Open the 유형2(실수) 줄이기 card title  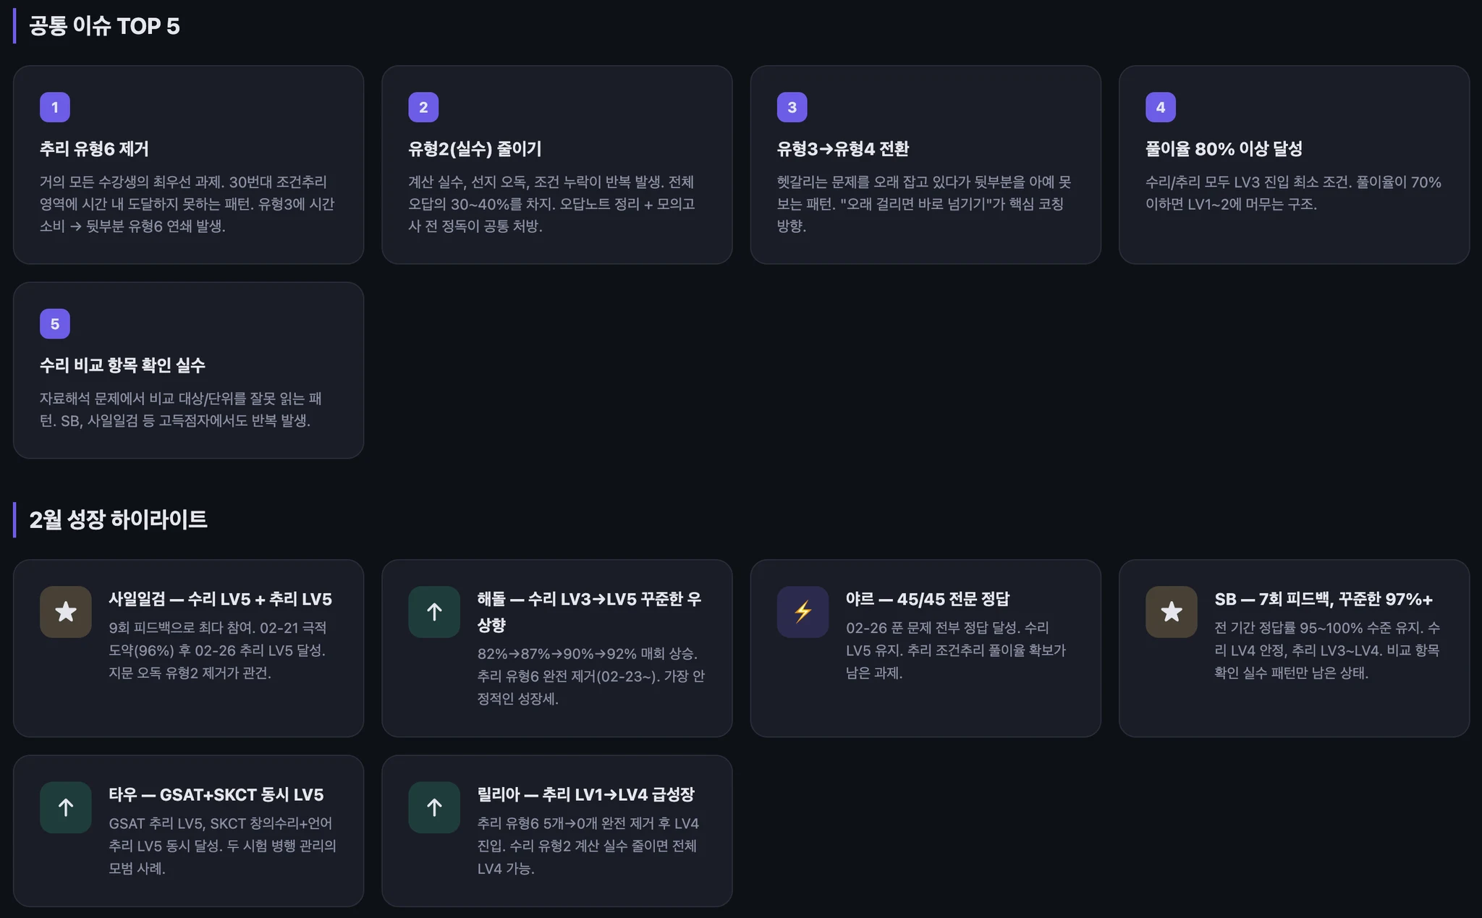[475, 149]
